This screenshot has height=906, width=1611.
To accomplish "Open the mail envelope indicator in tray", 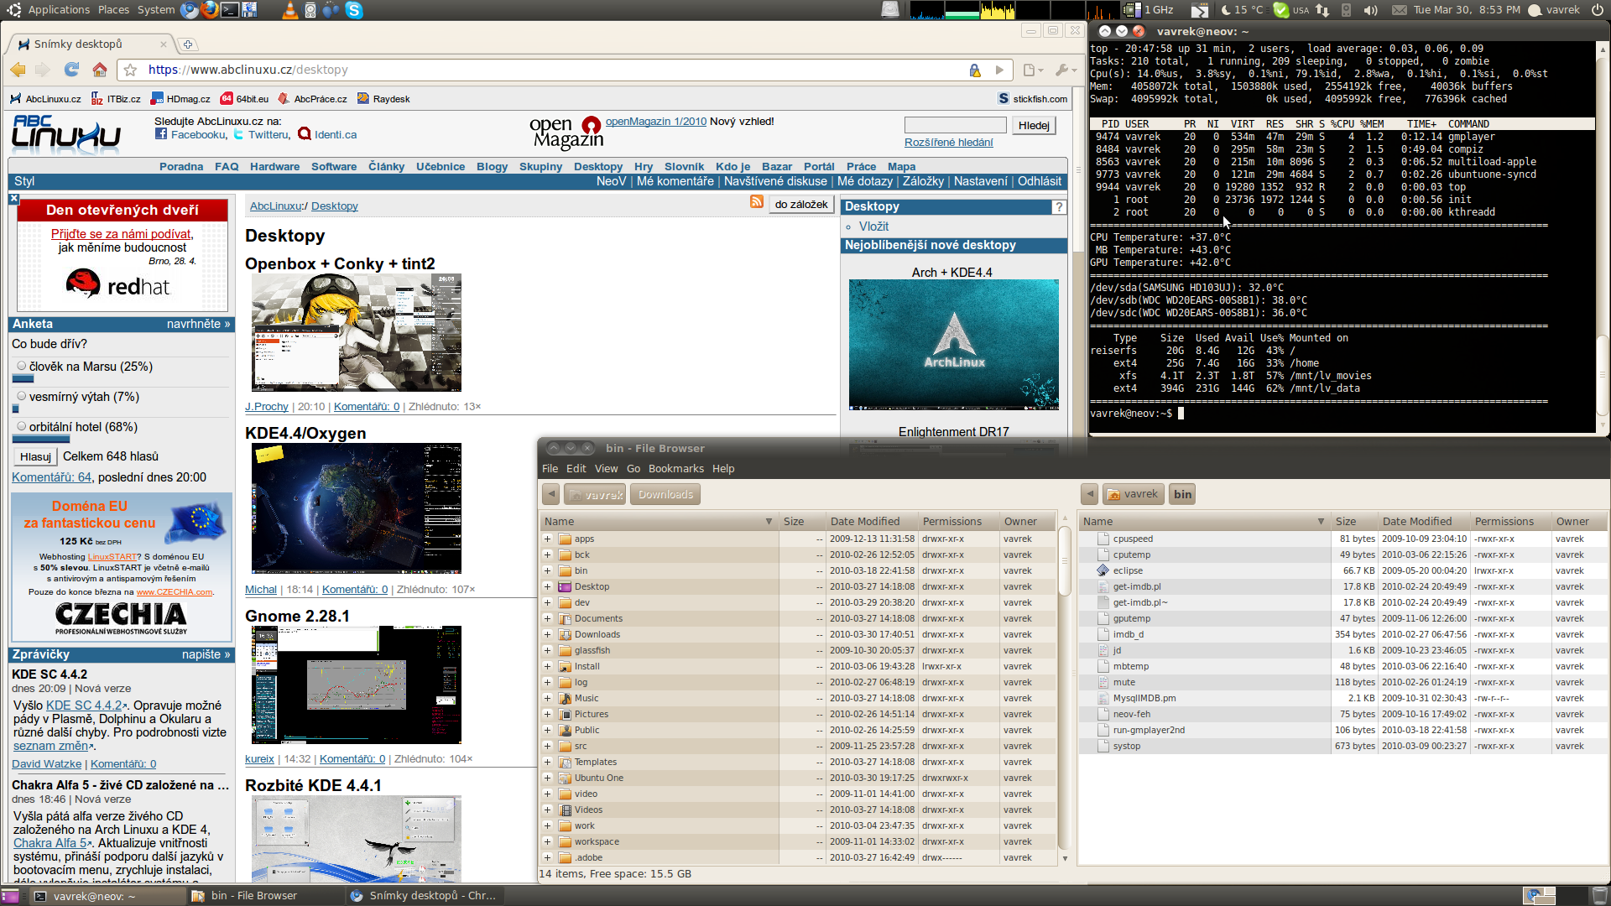I will 1399,10.
